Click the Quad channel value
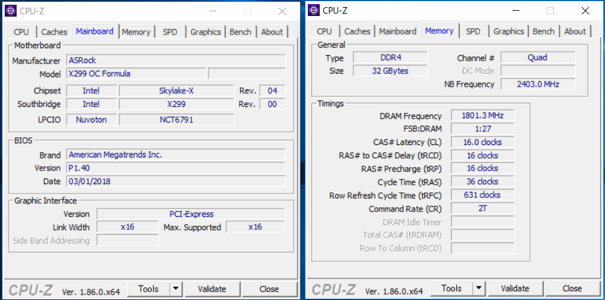The image size is (605, 300). [538, 58]
